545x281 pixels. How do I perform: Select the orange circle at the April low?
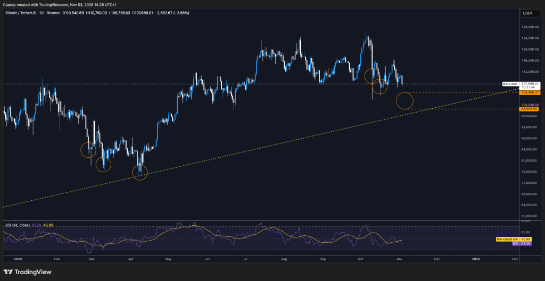tap(139, 172)
